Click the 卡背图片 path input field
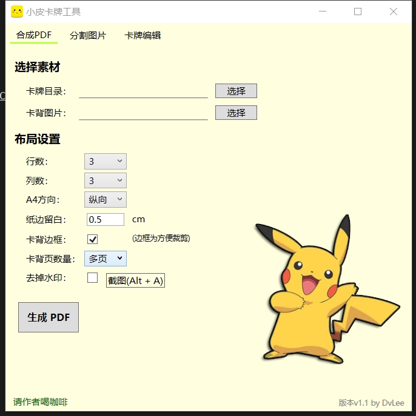Screen dimensions: 416x416 point(143,113)
